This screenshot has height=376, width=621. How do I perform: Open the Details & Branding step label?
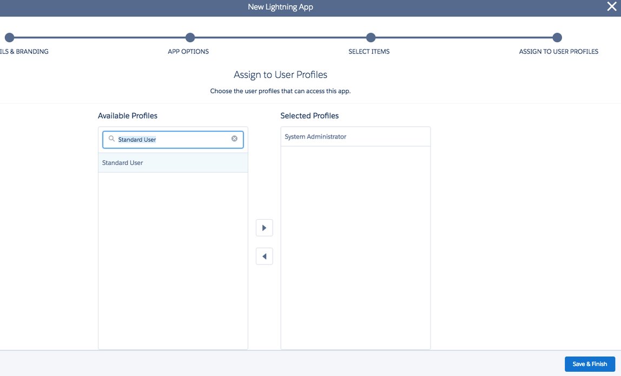coord(24,51)
